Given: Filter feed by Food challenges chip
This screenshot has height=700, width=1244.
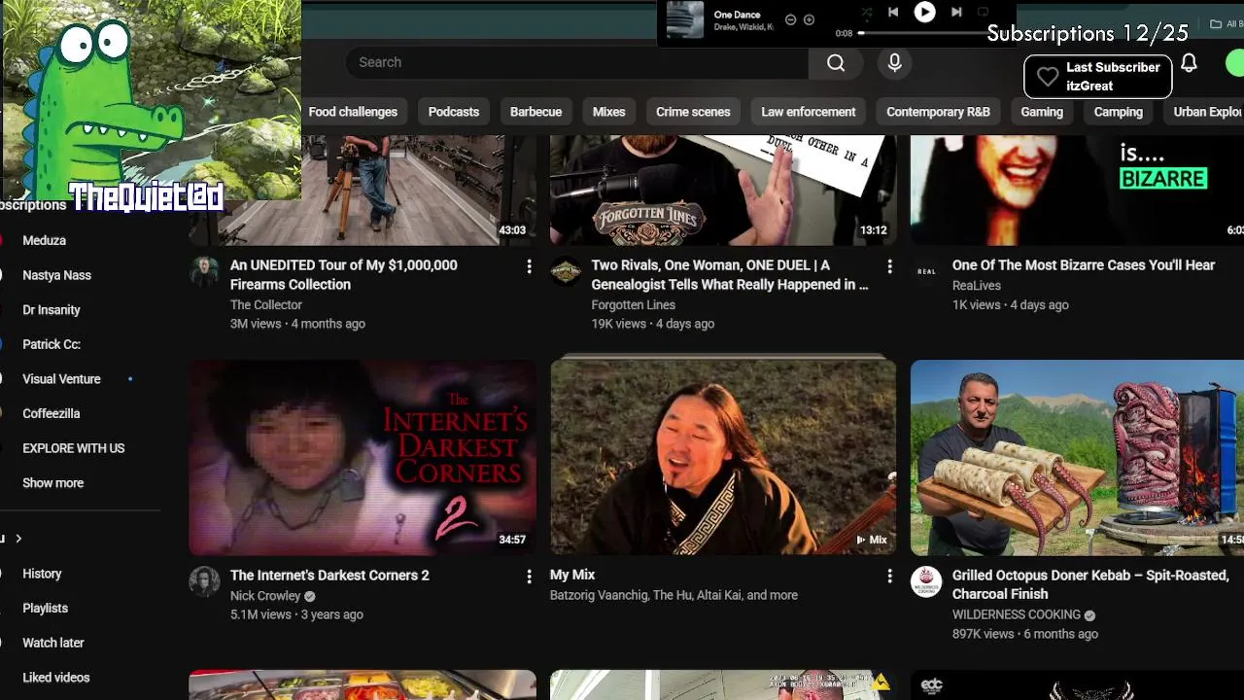Looking at the screenshot, I should 353,112.
